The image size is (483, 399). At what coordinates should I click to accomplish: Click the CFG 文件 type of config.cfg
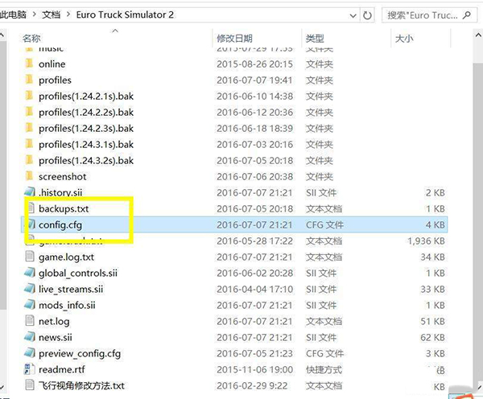[x=324, y=224]
